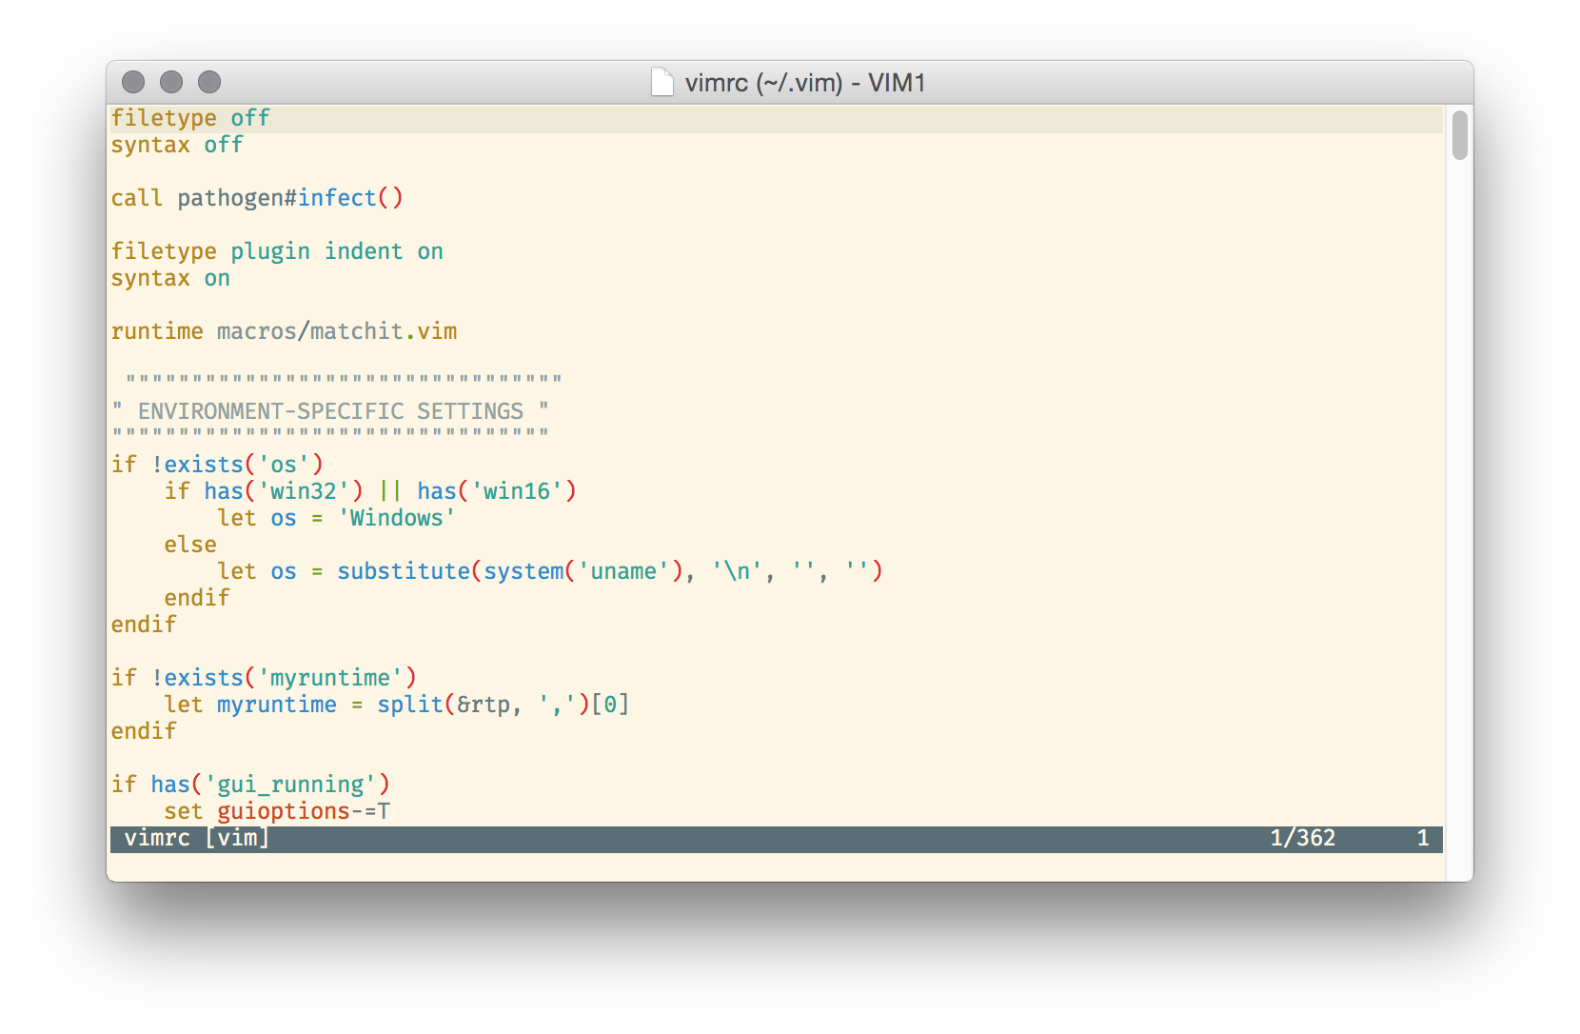Click 'substitute(system('uname')' expression

[x=510, y=571]
